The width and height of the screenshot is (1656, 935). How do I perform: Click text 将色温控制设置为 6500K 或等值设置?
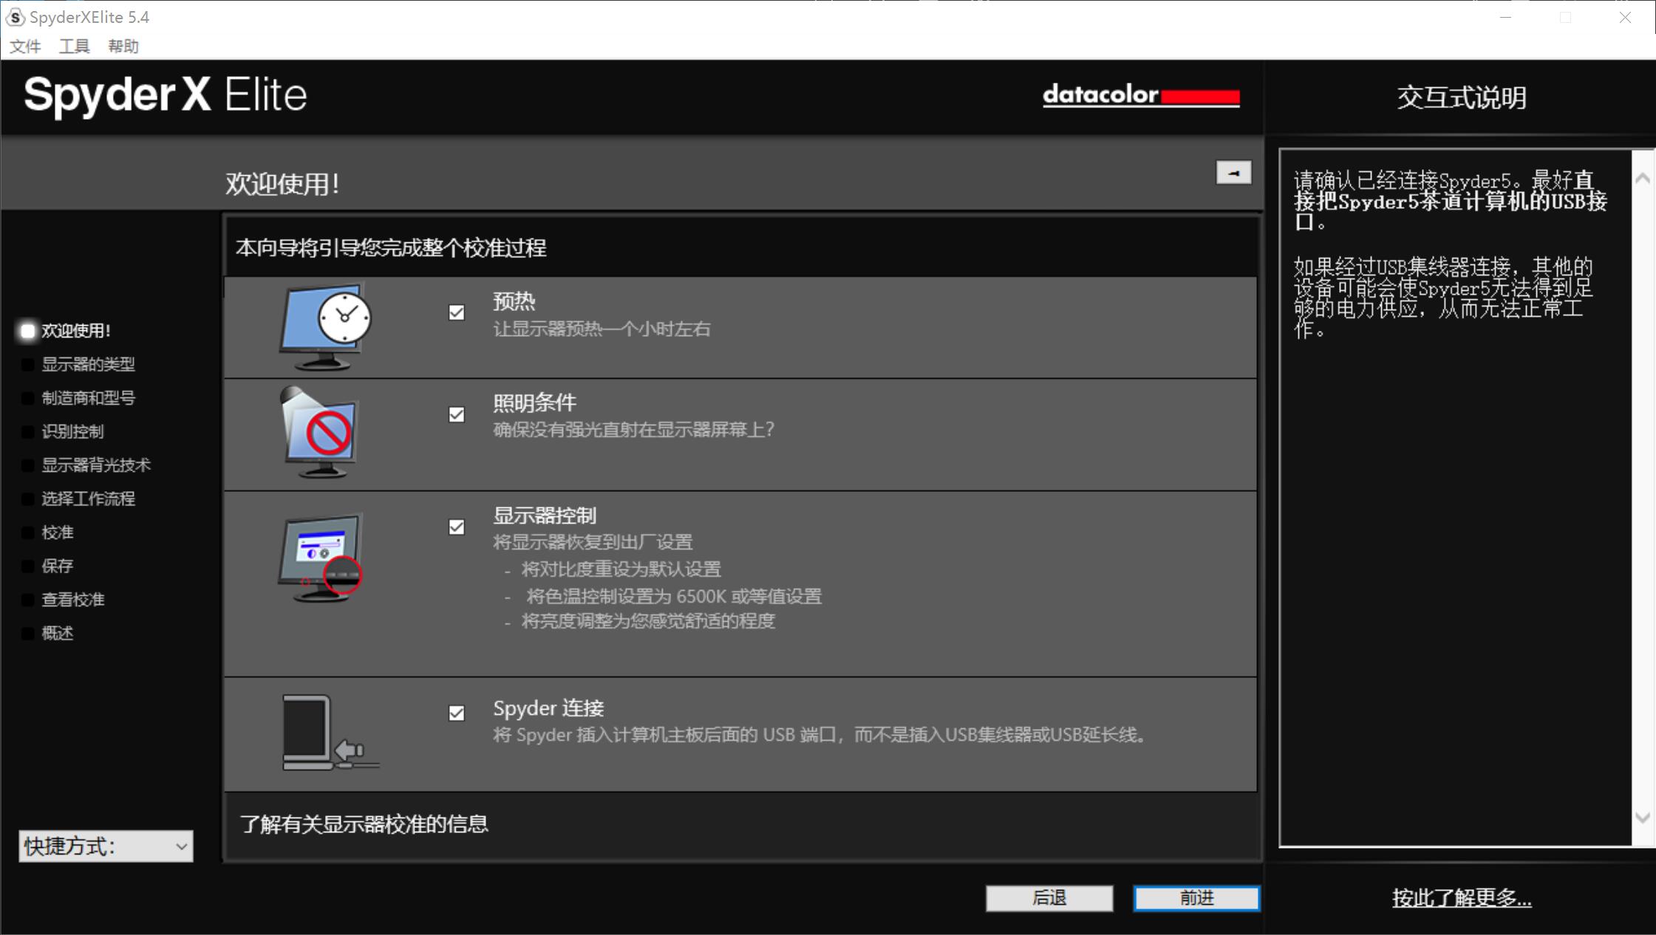[674, 596]
